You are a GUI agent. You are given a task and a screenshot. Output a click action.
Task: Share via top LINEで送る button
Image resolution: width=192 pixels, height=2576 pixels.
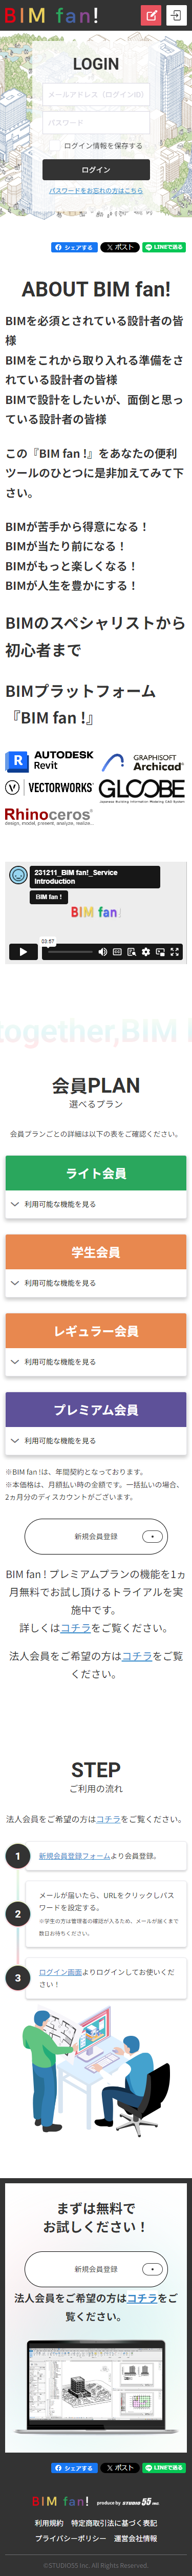pos(164,247)
